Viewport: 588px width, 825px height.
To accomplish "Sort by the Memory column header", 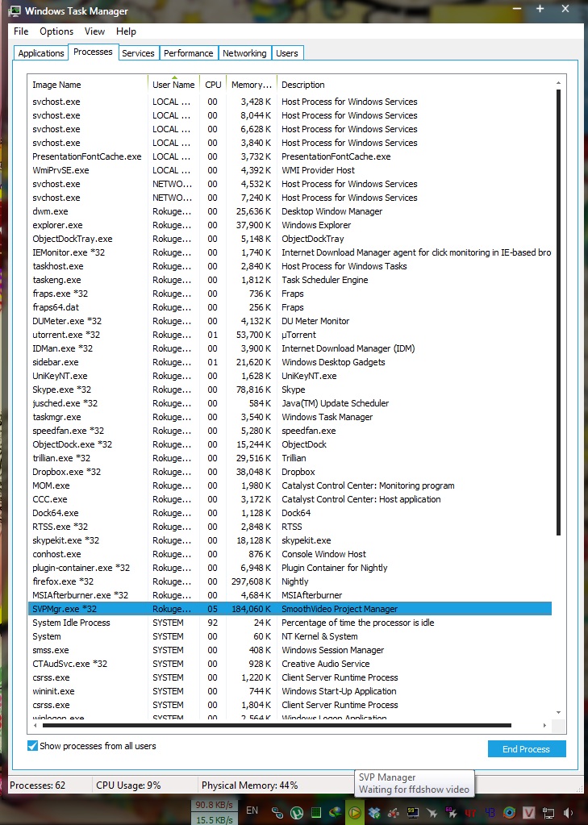I will [251, 85].
